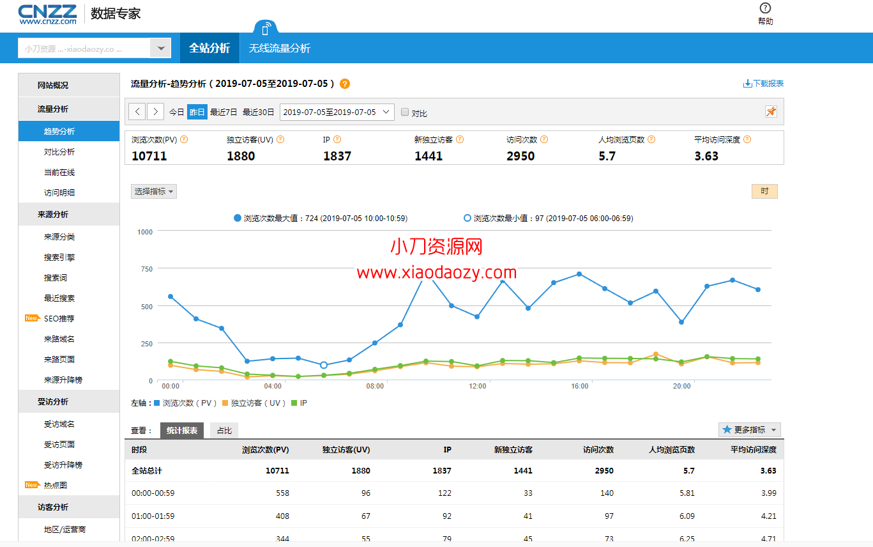
Task: Click the 今日 date shortcut
Action: pos(176,112)
